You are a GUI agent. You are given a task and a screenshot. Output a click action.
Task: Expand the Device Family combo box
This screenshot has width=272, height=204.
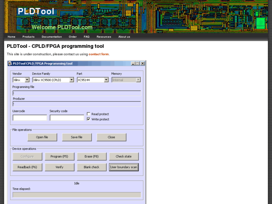[x=53, y=80]
